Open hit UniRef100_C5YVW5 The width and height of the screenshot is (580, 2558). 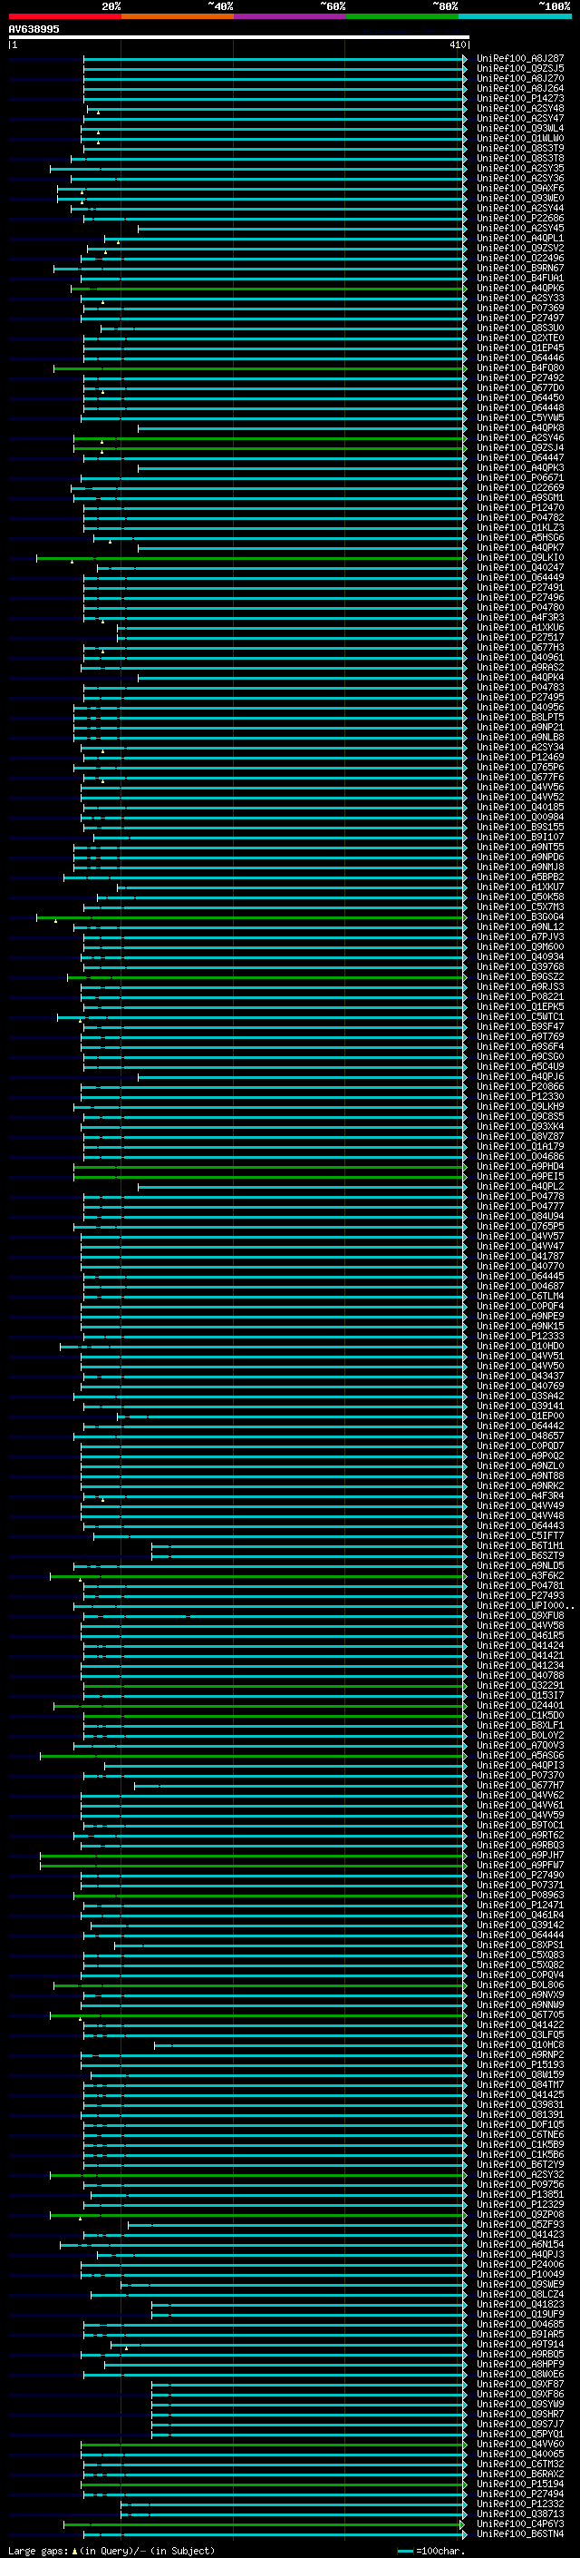coord(520,418)
